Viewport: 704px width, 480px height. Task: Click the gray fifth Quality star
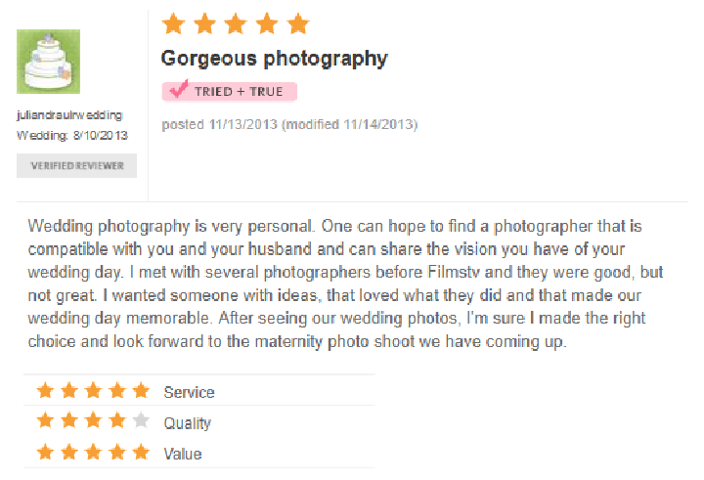(141, 420)
